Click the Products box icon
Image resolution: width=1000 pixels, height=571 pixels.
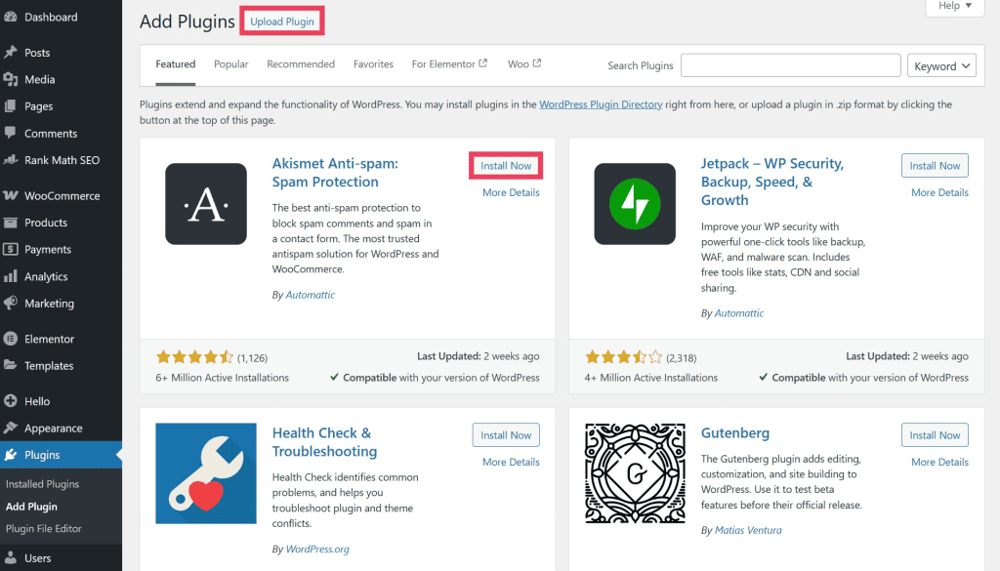click(10, 223)
